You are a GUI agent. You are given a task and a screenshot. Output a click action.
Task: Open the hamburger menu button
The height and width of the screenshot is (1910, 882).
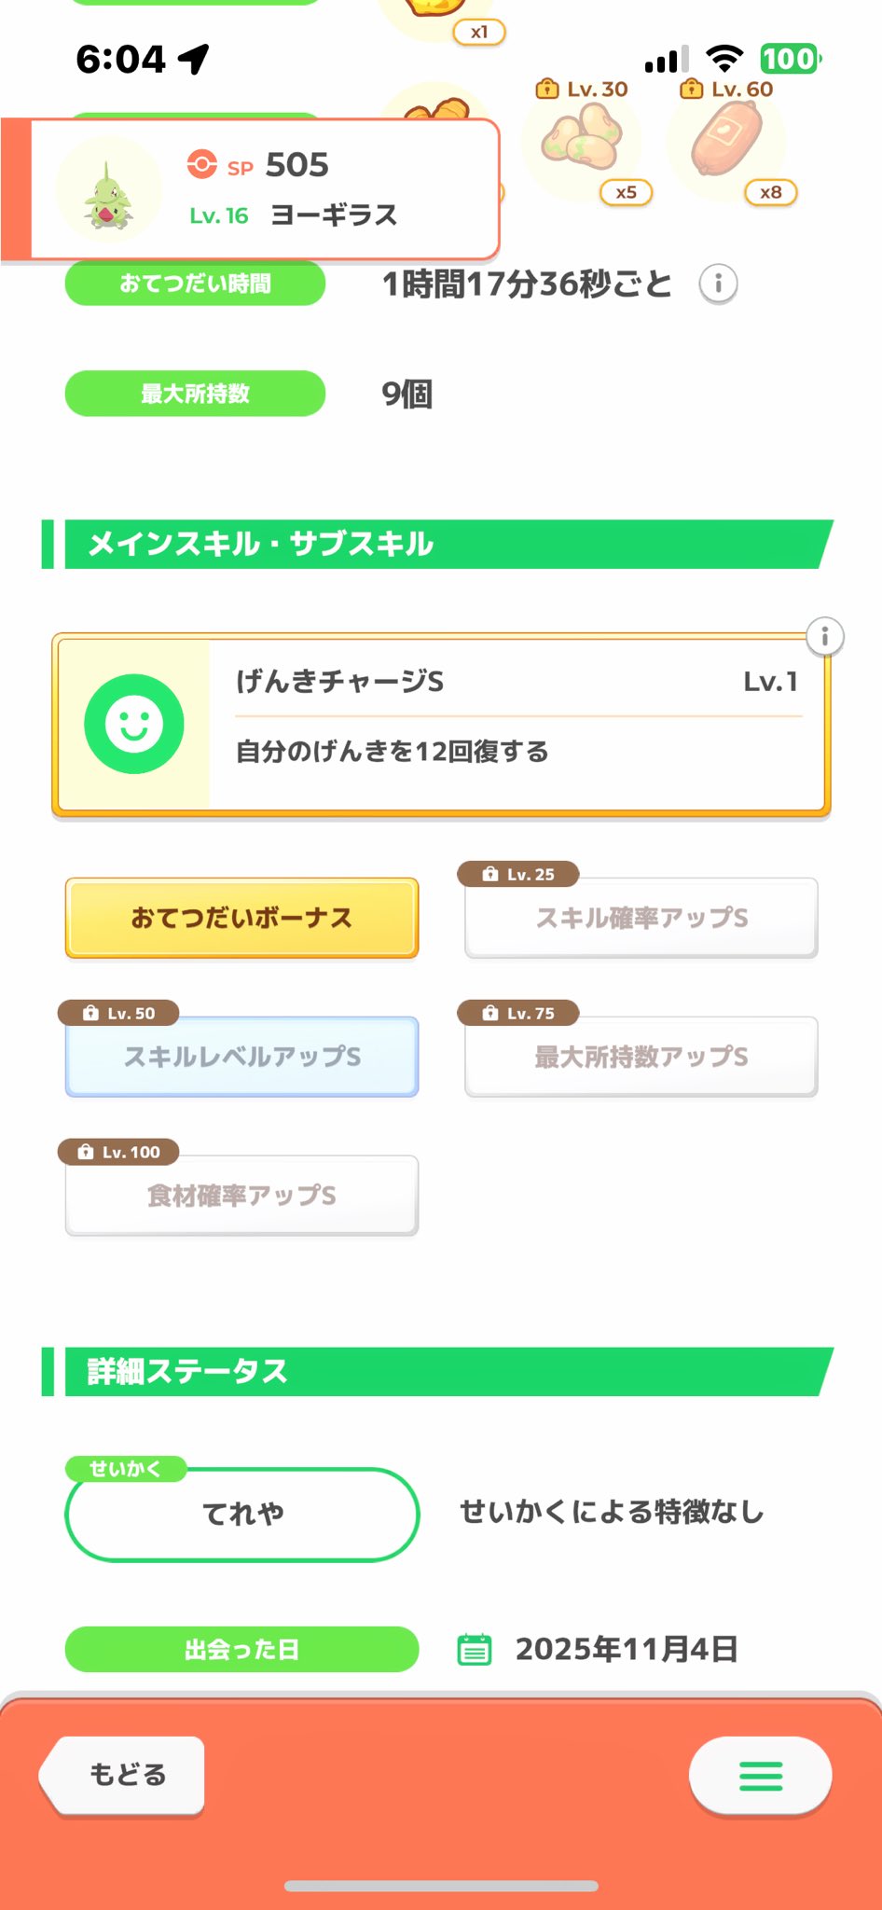[760, 1776]
